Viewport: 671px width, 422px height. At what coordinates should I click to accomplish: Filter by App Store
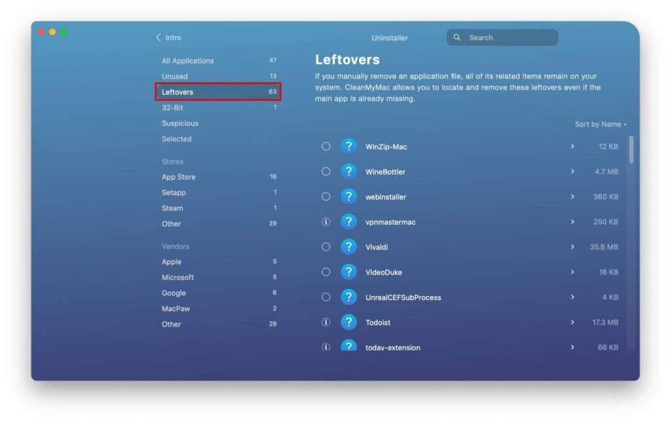[218, 177]
